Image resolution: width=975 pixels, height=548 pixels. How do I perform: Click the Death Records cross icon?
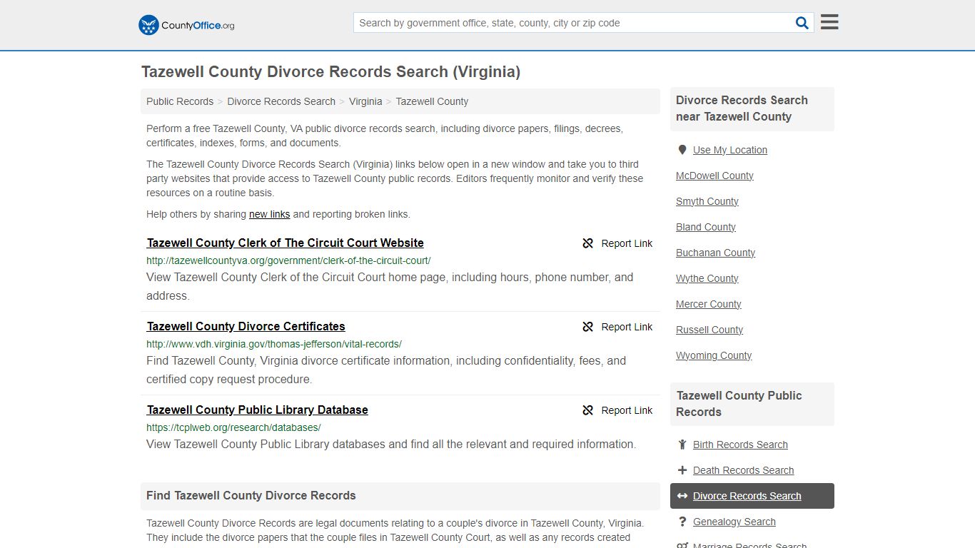(682, 470)
